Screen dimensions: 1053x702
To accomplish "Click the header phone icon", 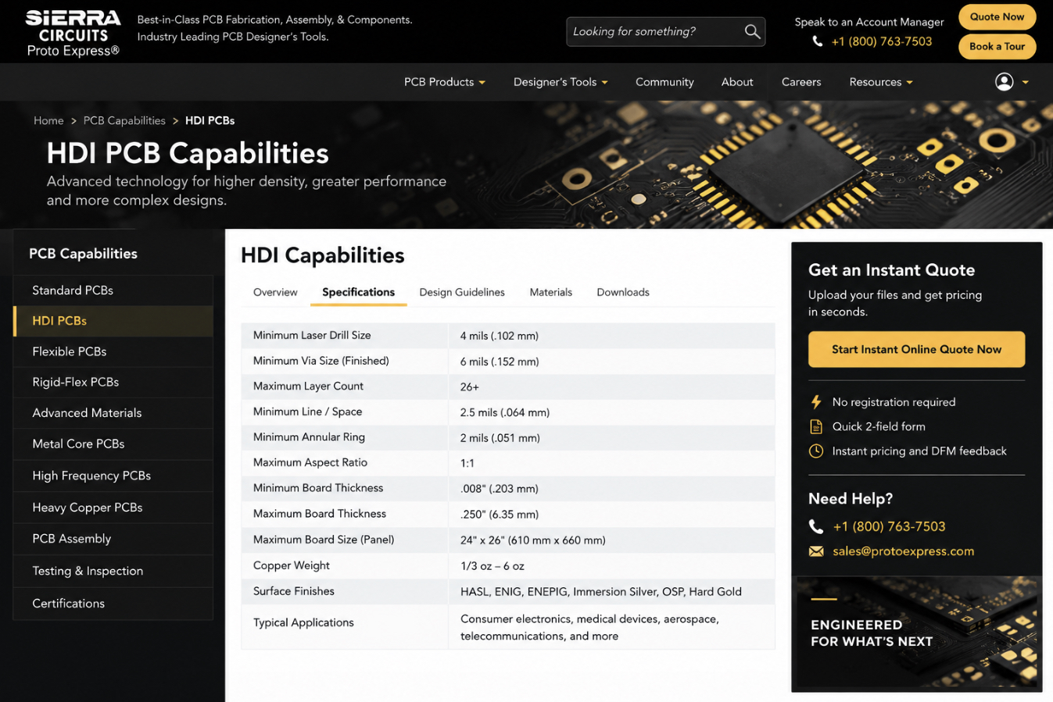I will (818, 41).
